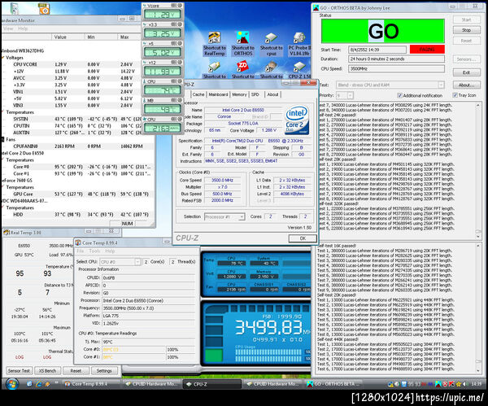Screen dimensions: 488x406
Task: Click the Real Temp window title icon
Action: (x=7, y=232)
